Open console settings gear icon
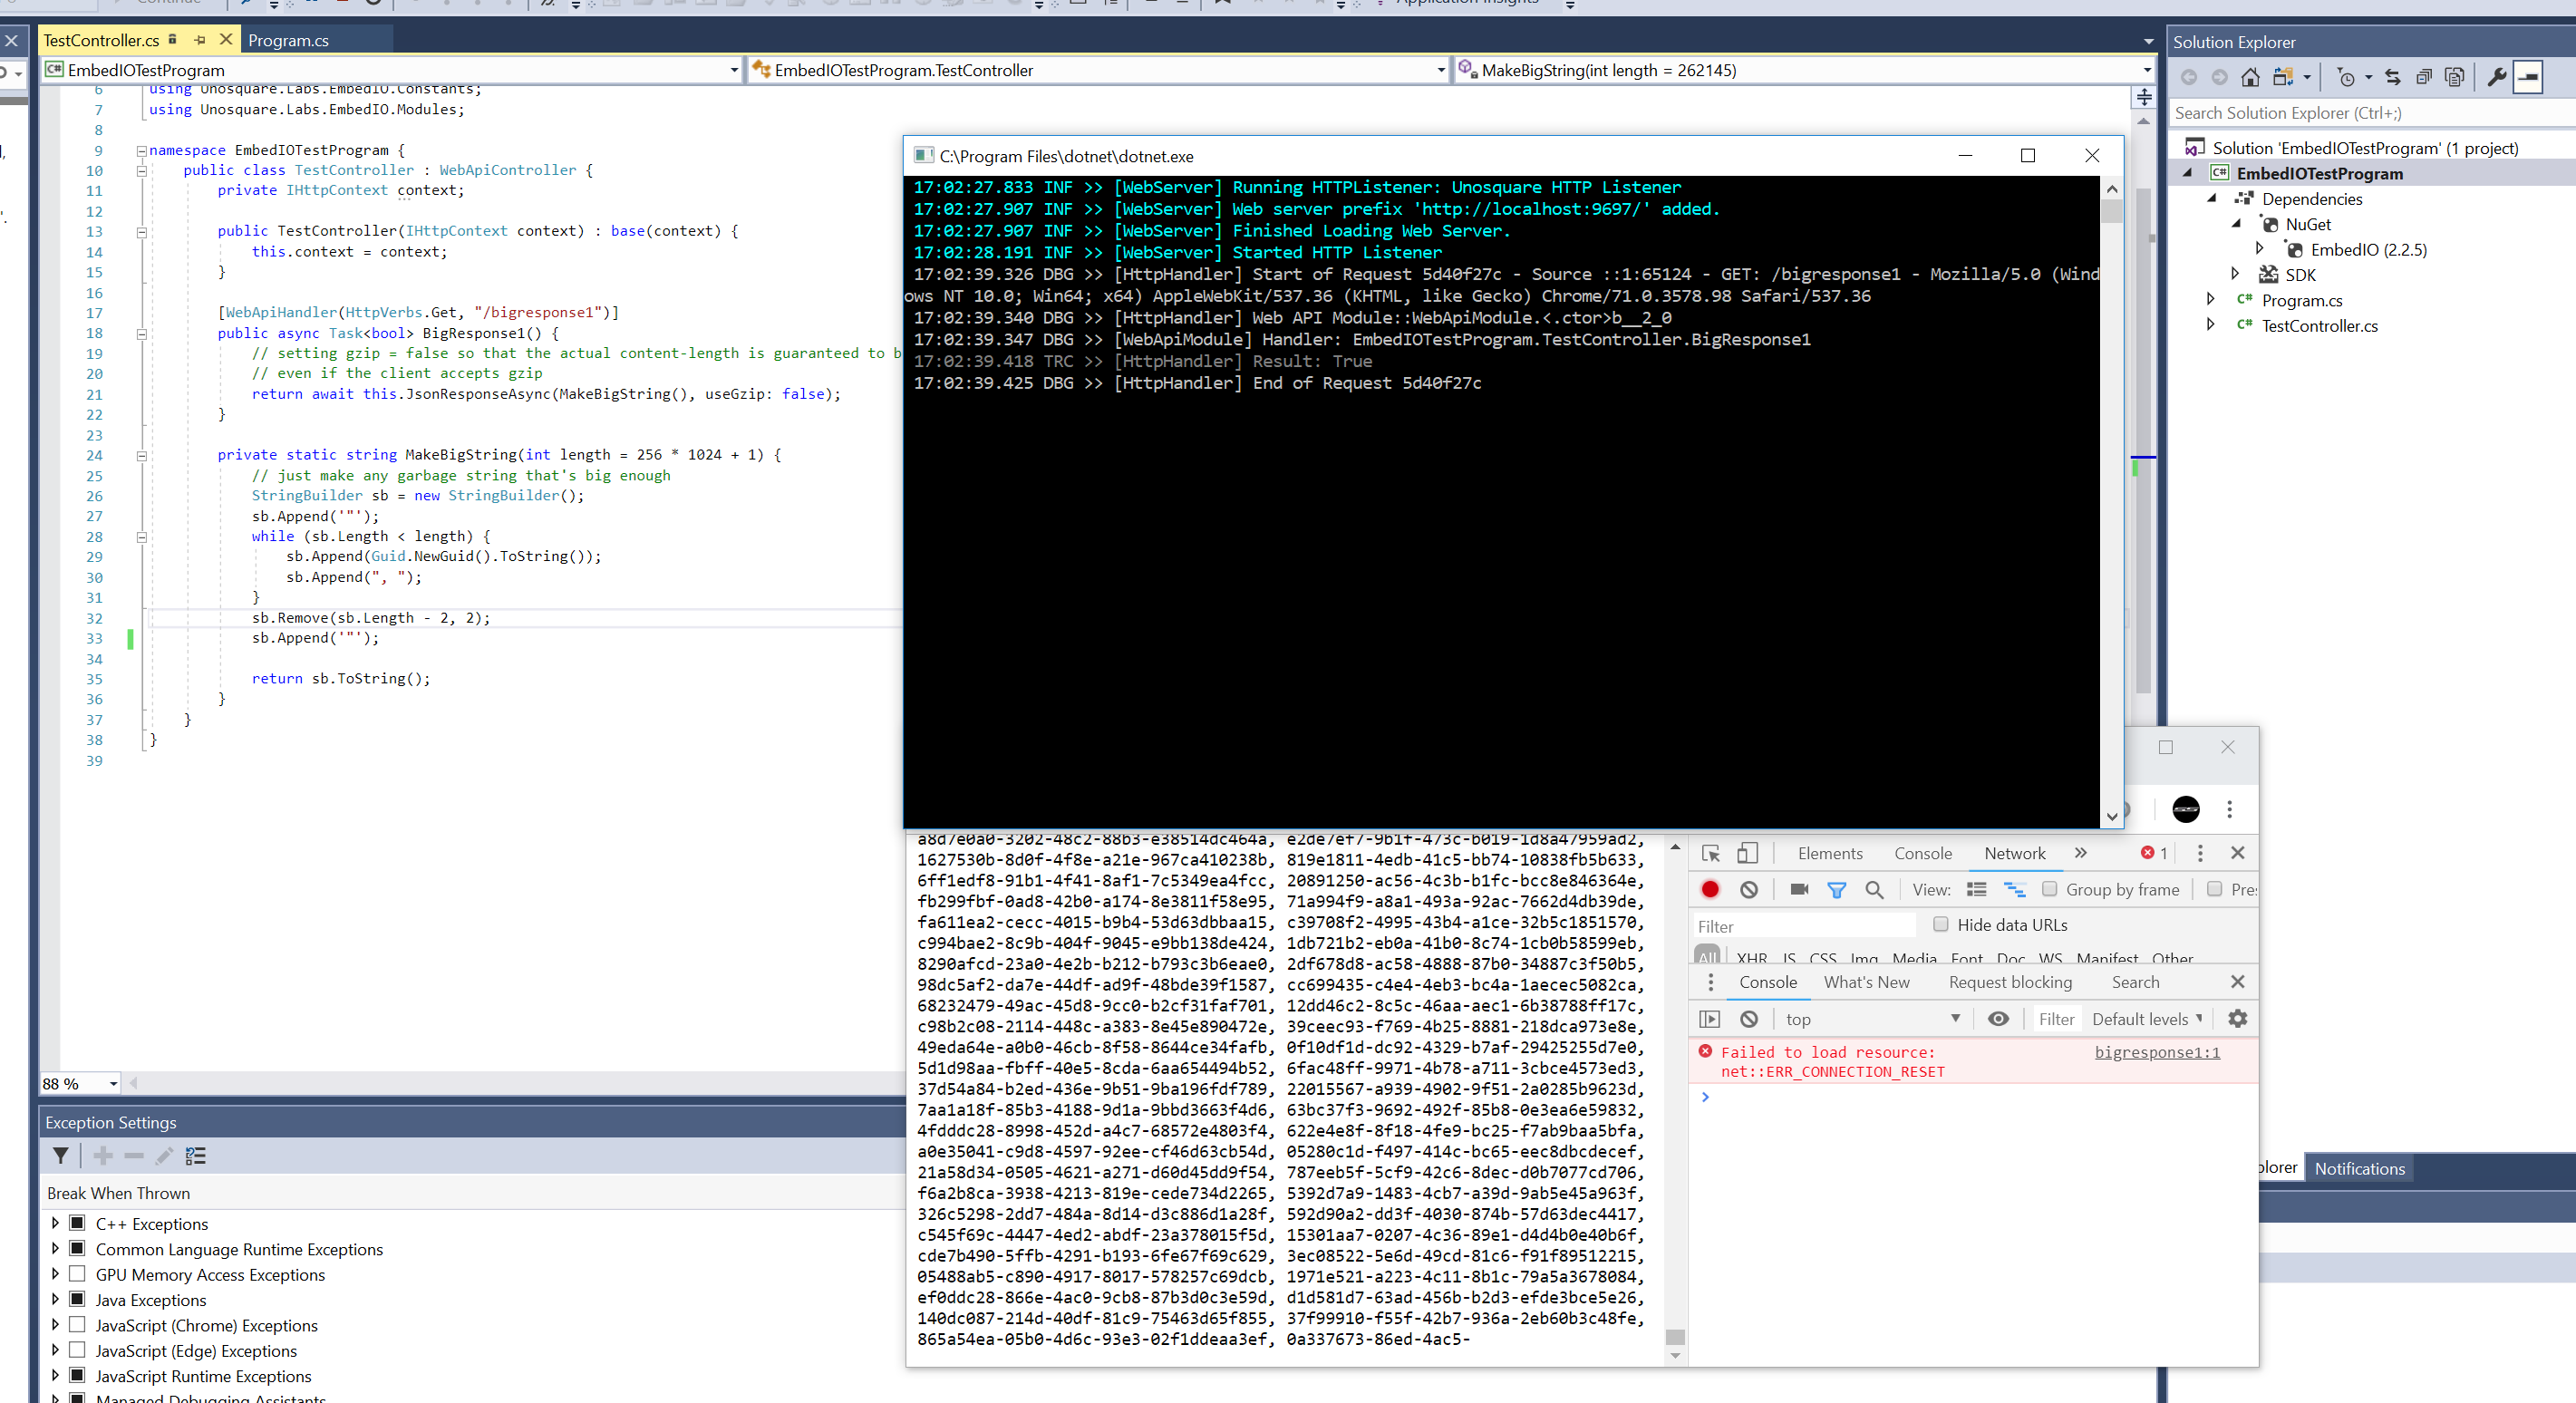Image resolution: width=2576 pixels, height=1403 pixels. tap(2238, 1018)
